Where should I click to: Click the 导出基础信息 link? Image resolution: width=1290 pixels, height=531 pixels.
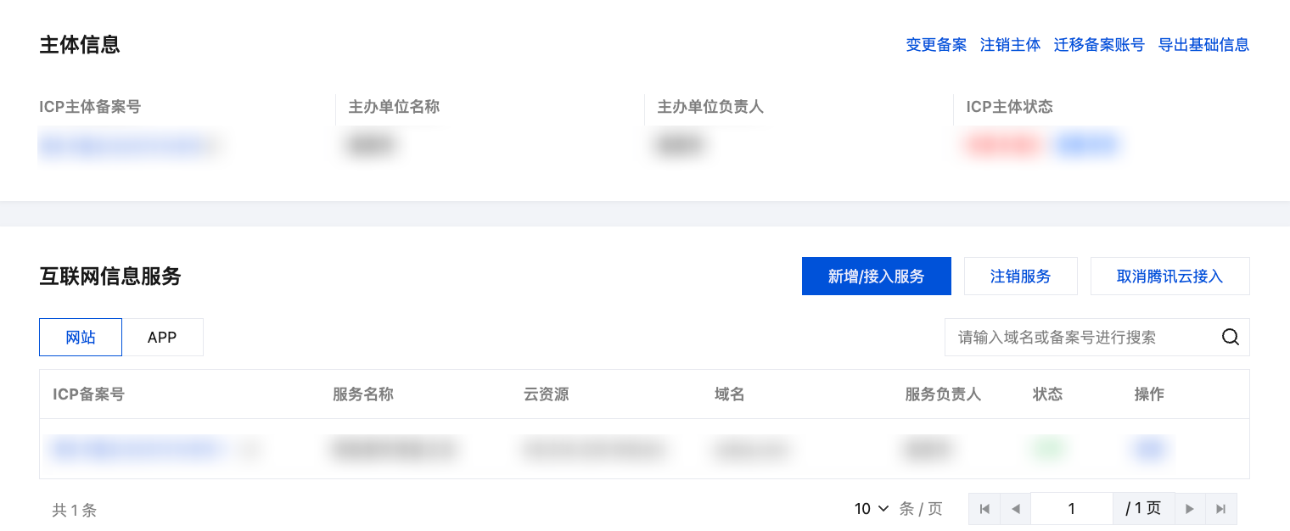pyautogui.click(x=1203, y=45)
